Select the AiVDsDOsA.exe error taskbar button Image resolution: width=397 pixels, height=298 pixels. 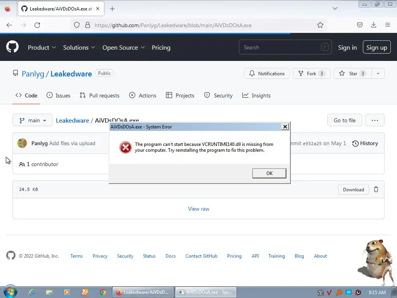pyautogui.click(x=205, y=292)
